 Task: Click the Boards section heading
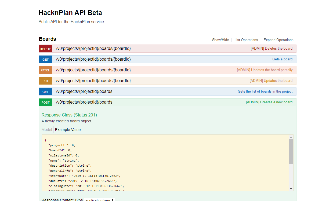point(47,39)
